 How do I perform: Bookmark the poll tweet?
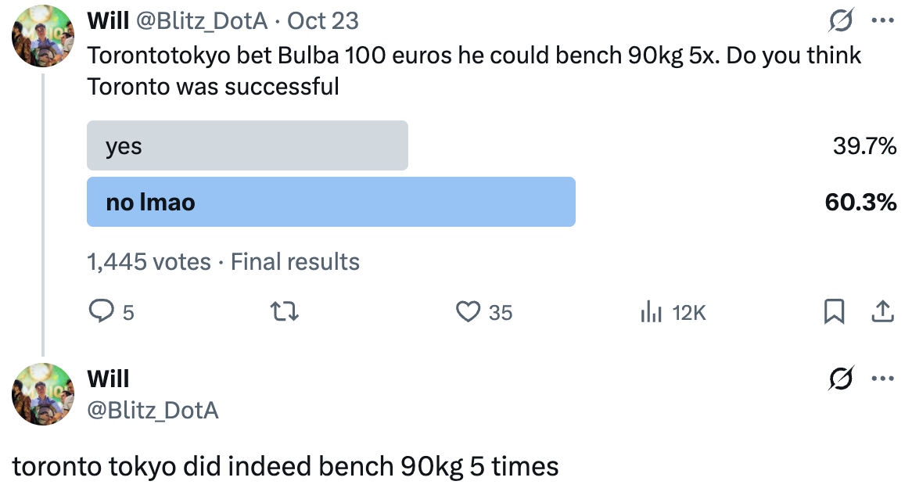(x=835, y=312)
